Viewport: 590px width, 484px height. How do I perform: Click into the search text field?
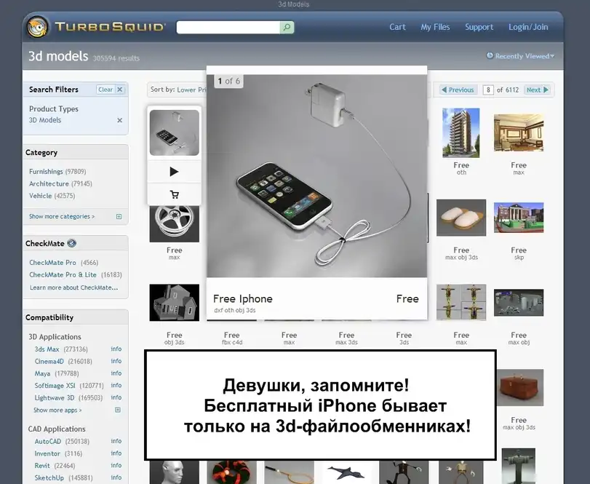228,28
